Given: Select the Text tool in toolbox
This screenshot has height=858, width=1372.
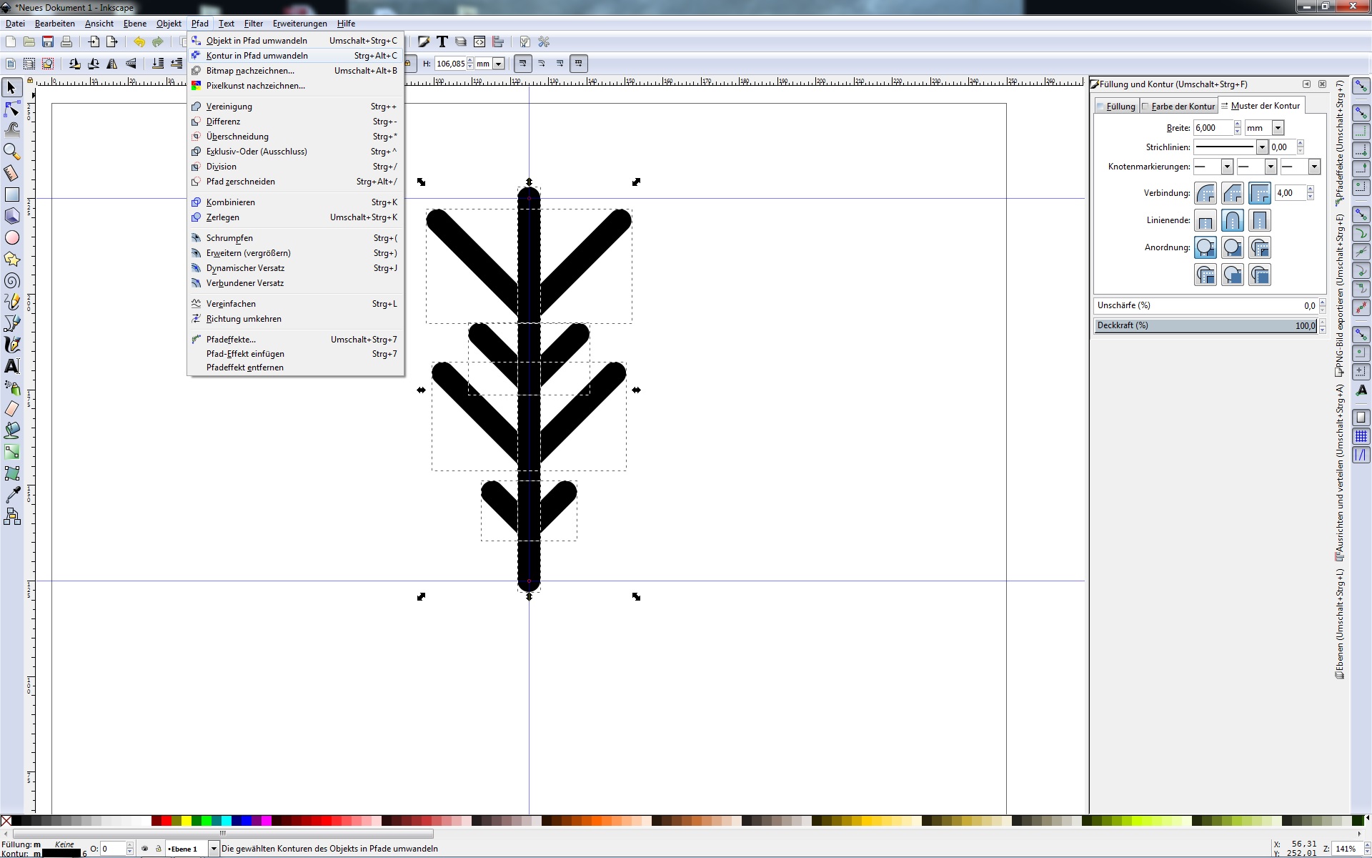Looking at the screenshot, I should 11,366.
